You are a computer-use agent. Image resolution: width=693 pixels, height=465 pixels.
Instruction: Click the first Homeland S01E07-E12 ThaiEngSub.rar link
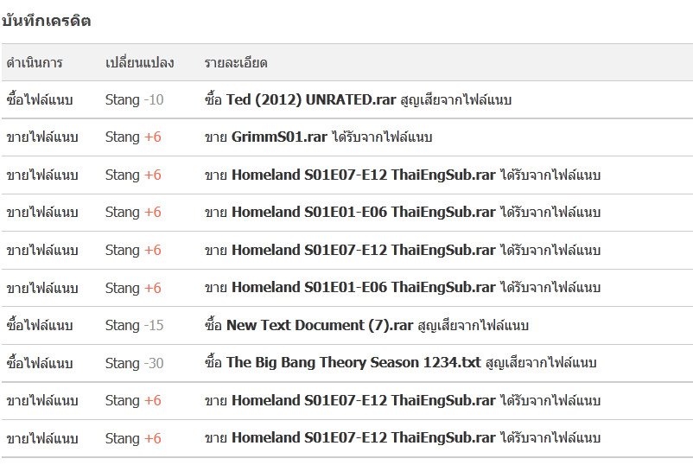(364, 175)
